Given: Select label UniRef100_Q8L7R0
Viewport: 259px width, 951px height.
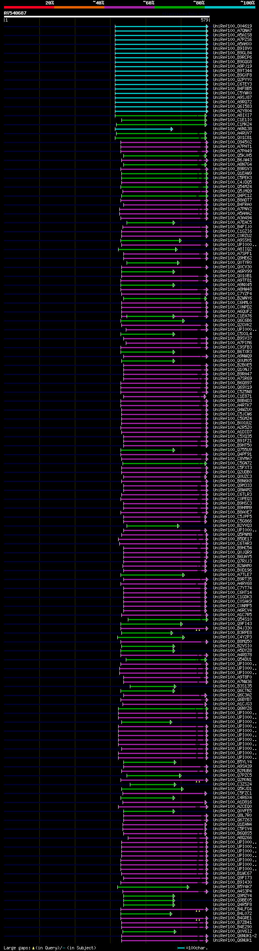Looking at the screenshot, I should pos(232,816).
